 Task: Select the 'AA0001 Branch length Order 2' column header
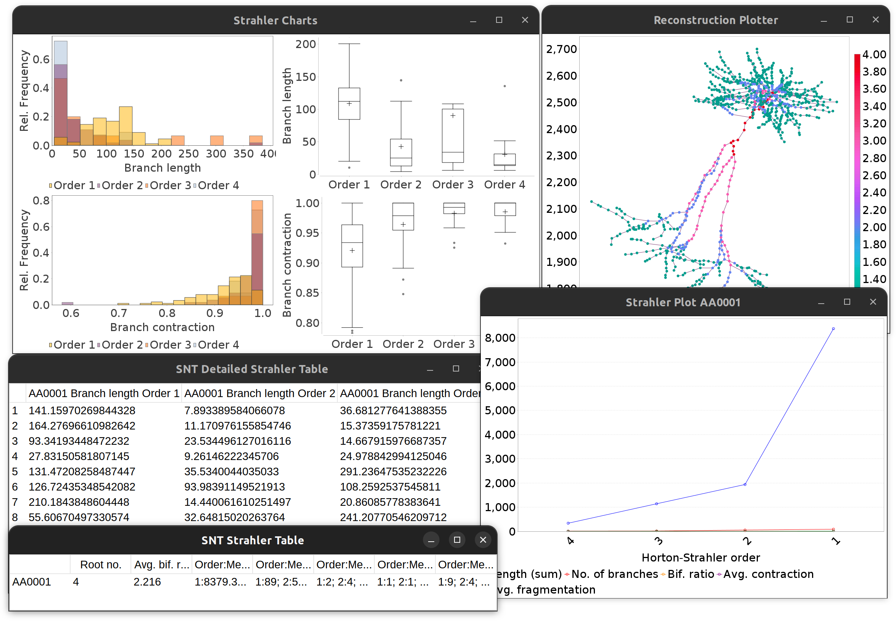[259, 393]
